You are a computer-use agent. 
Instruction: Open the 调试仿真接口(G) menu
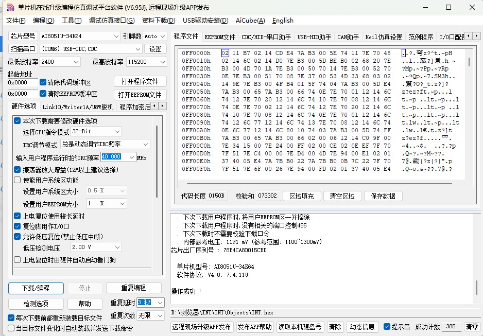(x=112, y=21)
